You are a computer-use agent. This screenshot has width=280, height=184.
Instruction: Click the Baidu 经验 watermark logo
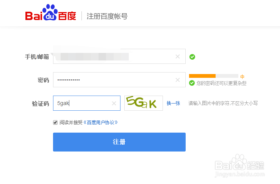pos(239,164)
